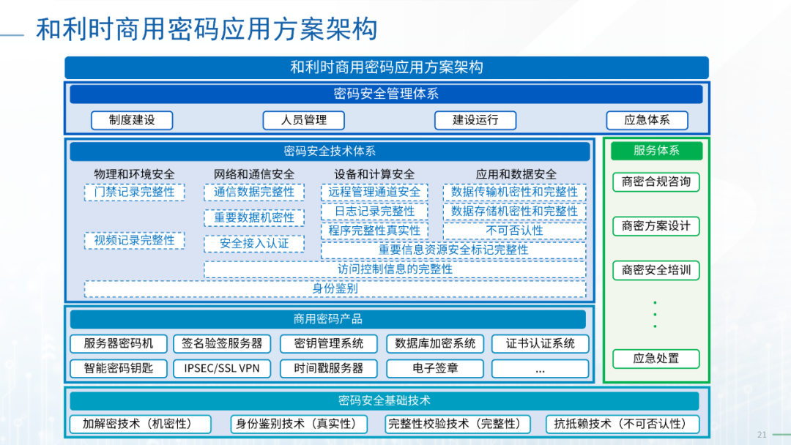
Task: Click the 密钥管理系统 product box
Action: click(x=328, y=344)
